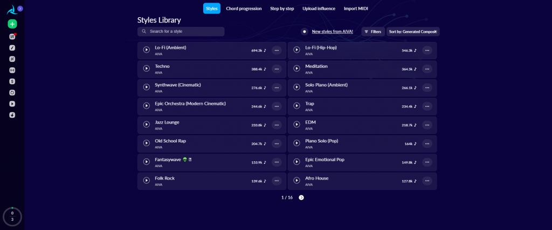The width and height of the screenshot is (552, 230).
Task: Switch to the Import MIDI tab
Action: tap(356, 9)
